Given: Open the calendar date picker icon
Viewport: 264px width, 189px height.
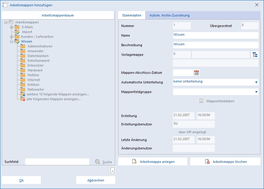Looking at the screenshot, I should point(196,73).
